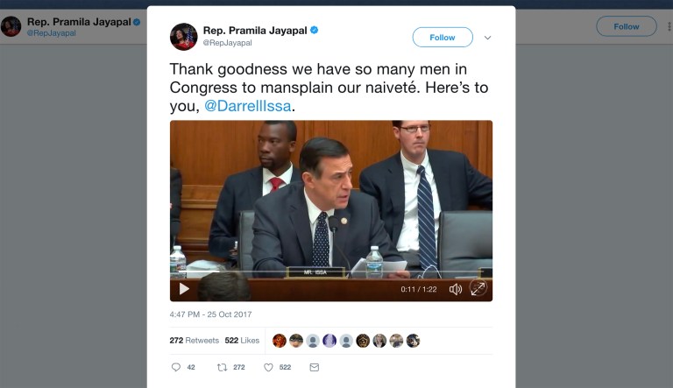The width and height of the screenshot is (673, 388).
Task: Click the blue verified badge in tweet header
Action: pos(314,30)
